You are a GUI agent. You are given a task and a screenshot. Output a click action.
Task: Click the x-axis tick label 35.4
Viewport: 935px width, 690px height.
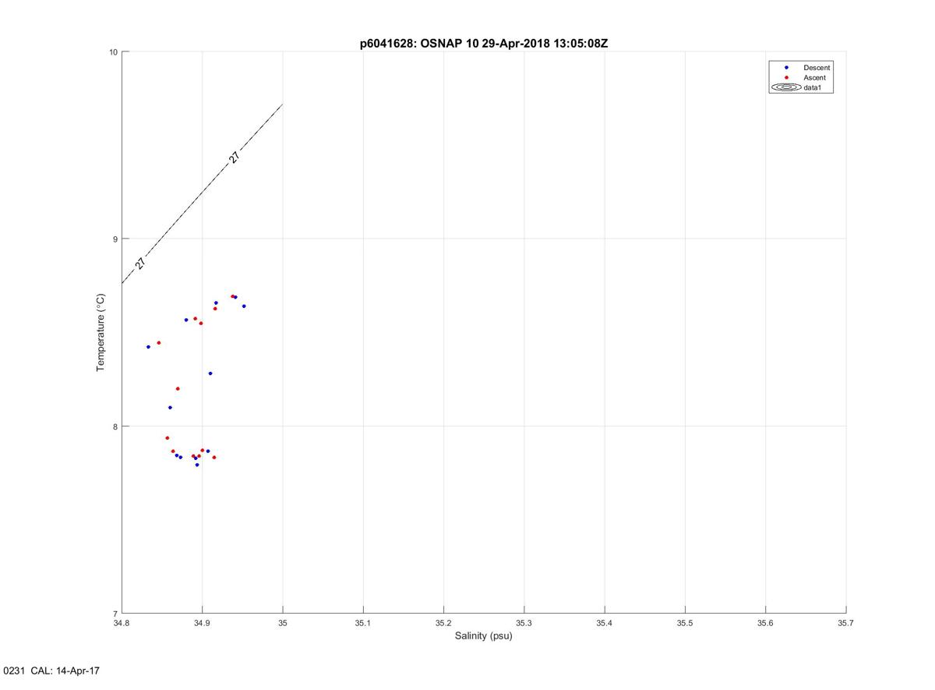coord(605,623)
